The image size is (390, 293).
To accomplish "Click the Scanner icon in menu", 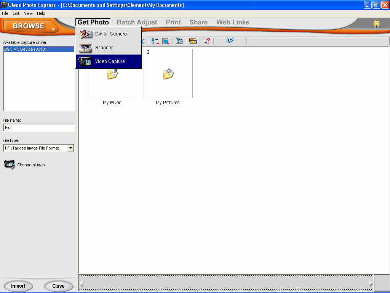I will point(85,48).
